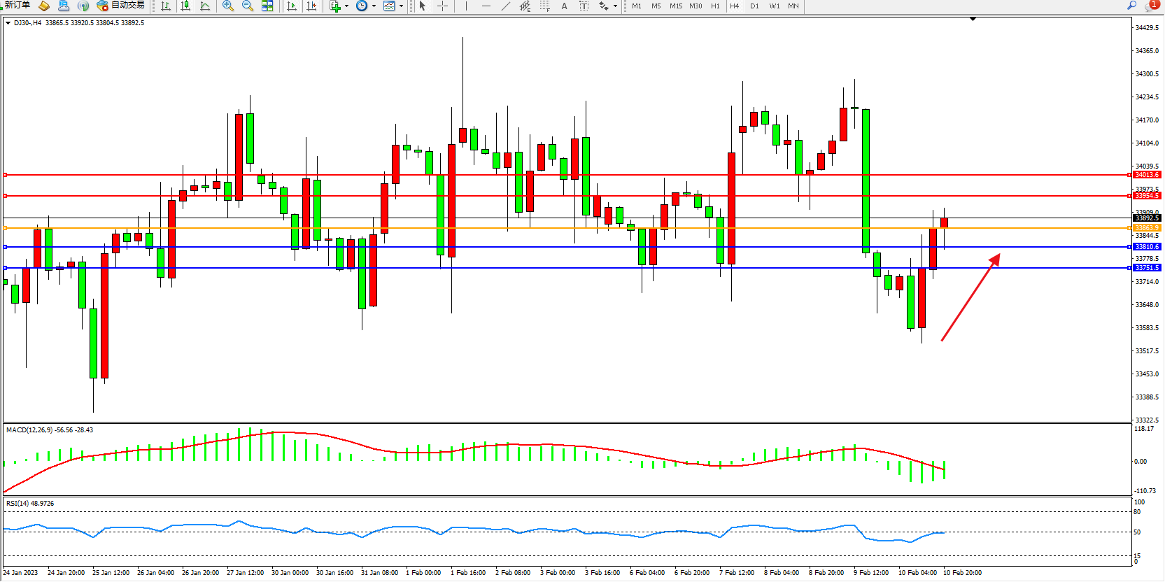Switch chart to bar chart display
This screenshot has width=1165, height=582.
(166, 6)
